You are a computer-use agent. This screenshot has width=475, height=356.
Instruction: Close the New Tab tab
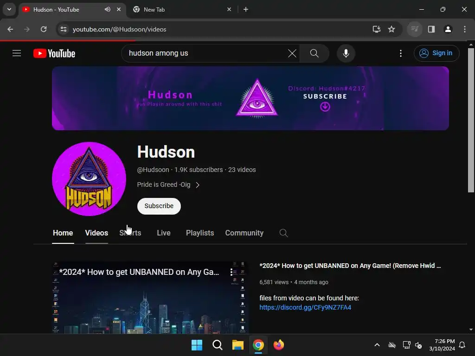tap(229, 9)
